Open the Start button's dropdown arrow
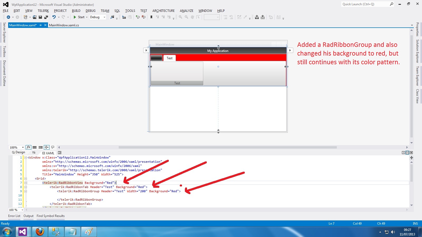This screenshot has width=422, height=237. 87,17
